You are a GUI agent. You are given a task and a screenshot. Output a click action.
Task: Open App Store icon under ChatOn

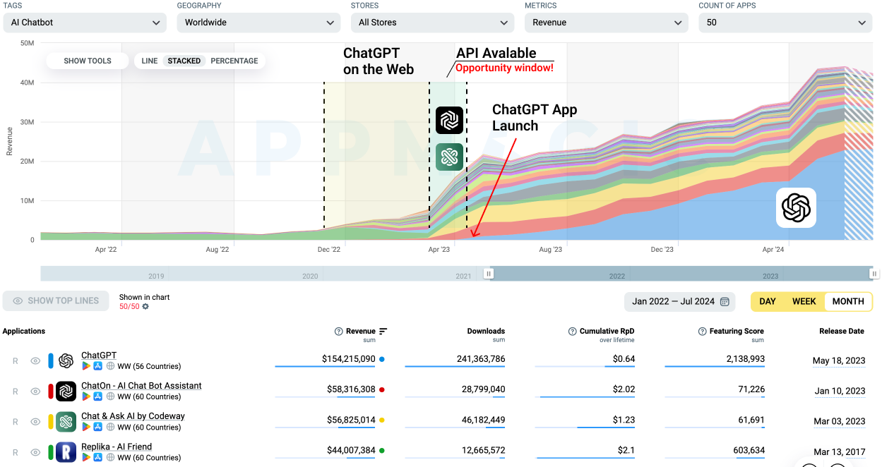(x=98, y=396)
